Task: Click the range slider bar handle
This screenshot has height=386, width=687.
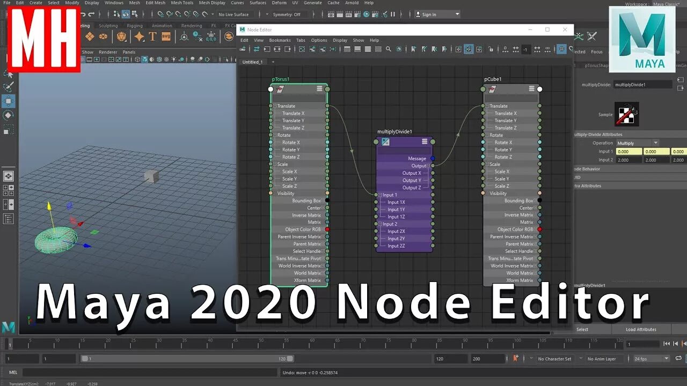Action: pyautogui.click(x=186, y=359)
